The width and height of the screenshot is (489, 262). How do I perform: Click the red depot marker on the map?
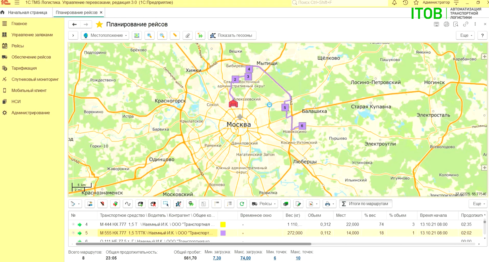(x=233, y=103)
